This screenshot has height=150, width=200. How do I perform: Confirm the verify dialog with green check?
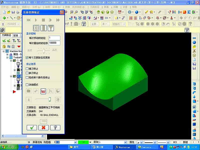coord(32,128)
